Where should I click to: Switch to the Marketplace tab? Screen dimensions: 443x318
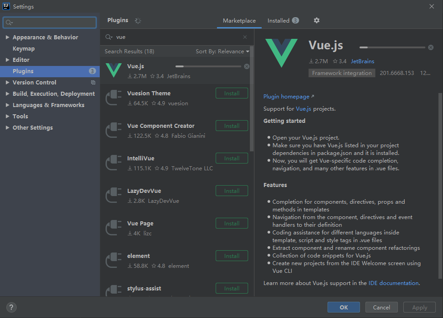coord(239,21)
